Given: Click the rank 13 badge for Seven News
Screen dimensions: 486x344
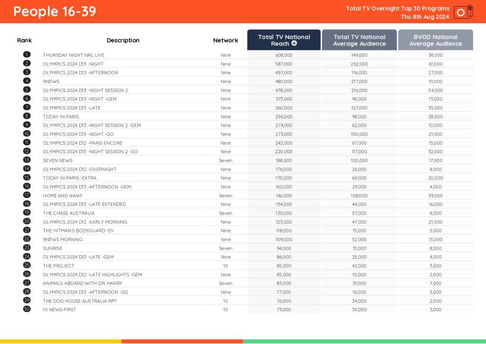Looking at the screenshot, I should point(27,160).
